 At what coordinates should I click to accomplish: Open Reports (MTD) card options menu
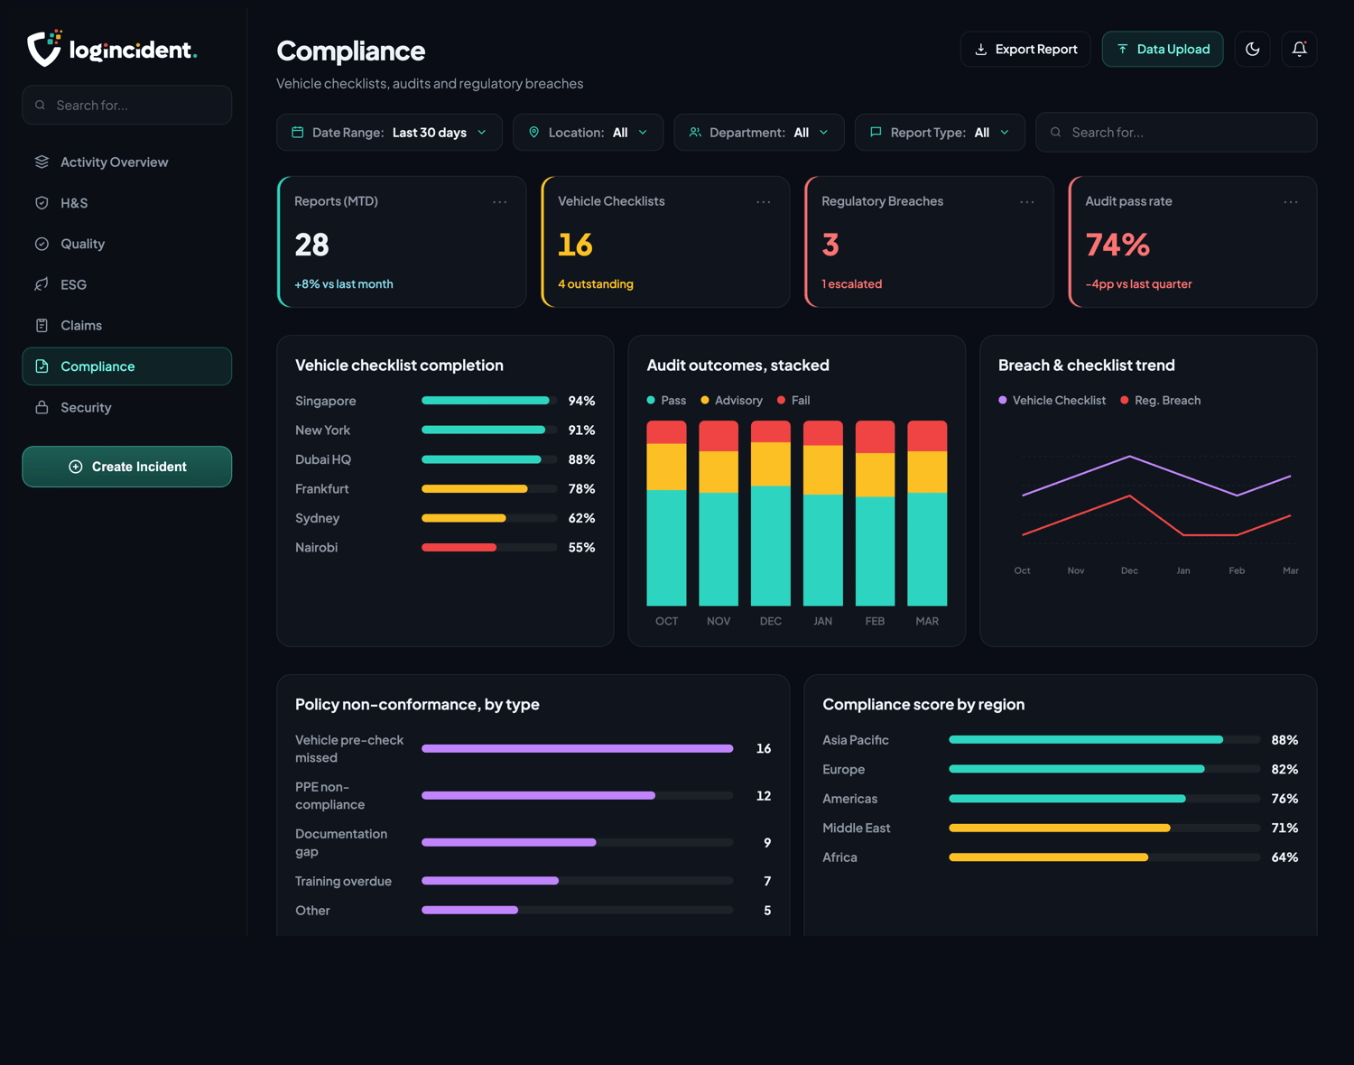pos(500,202)
